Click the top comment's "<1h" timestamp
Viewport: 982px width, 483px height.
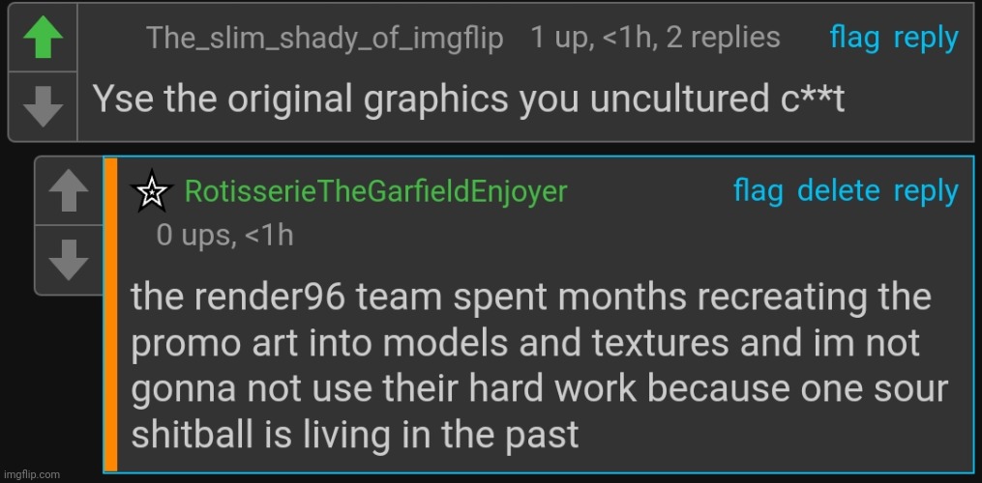coord(631,39)
